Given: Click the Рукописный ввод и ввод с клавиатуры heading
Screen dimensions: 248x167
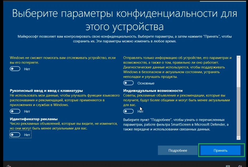Looking at the screenshot, I should 46,91.
